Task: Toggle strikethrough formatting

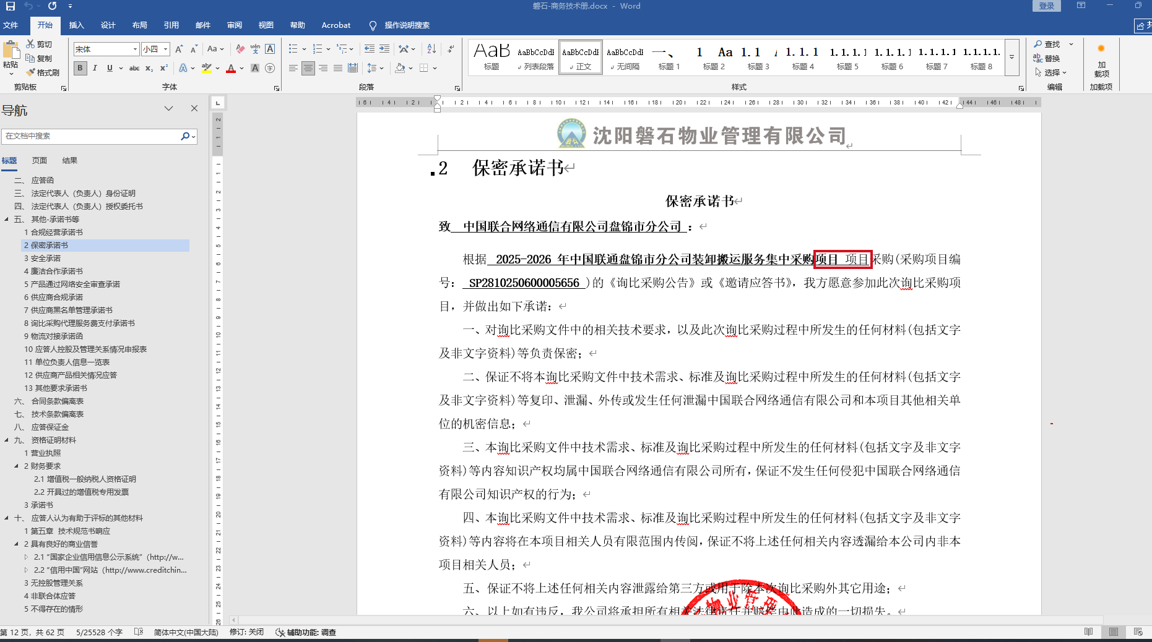Action: (x=134, y=68)
